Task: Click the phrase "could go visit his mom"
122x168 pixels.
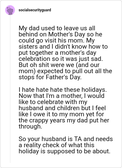Action: (x=51, y=40)
